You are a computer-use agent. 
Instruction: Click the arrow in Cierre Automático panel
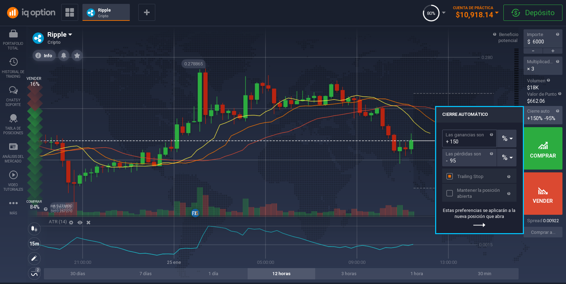[x=479, y=225]
